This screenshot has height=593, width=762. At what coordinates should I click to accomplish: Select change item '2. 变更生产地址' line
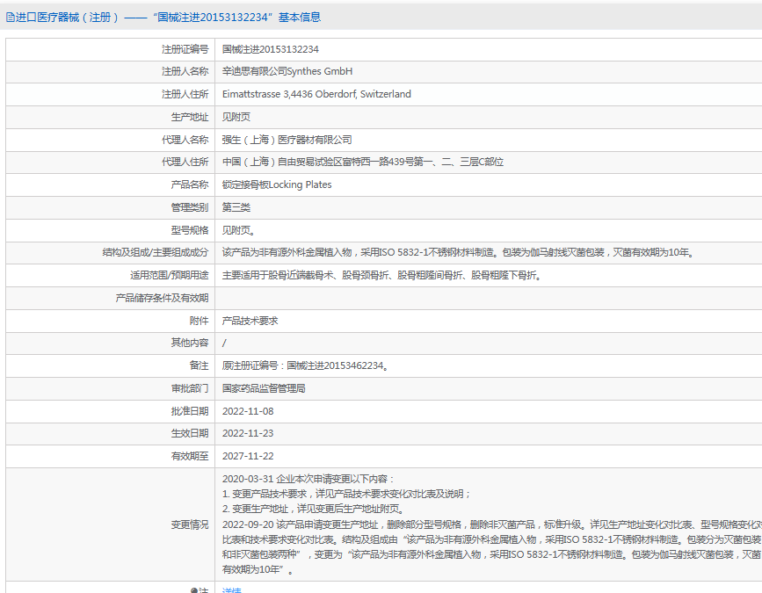coord(314,509)
